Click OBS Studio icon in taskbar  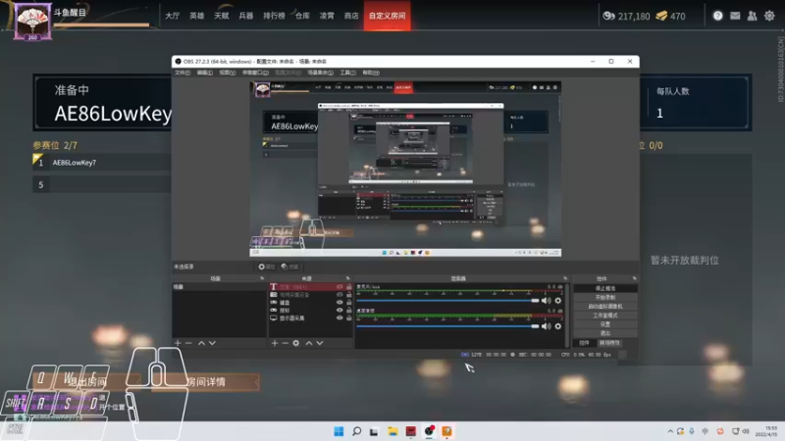(x=429, y=431)
